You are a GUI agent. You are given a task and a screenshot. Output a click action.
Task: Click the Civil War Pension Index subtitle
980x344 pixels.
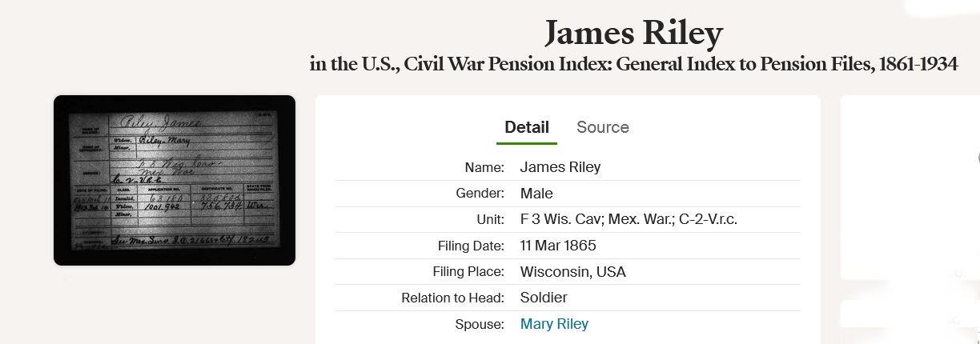coord(633,64)
